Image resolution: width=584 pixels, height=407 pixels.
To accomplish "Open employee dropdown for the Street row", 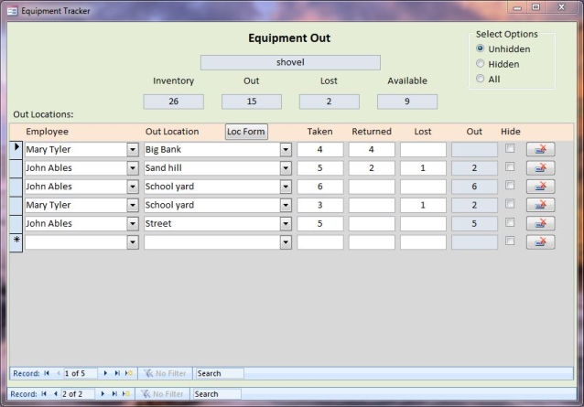I will [133, 223].
